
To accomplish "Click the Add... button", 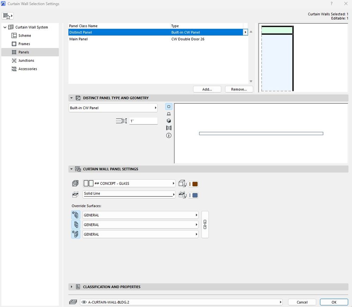I will [x=207, y=89].
